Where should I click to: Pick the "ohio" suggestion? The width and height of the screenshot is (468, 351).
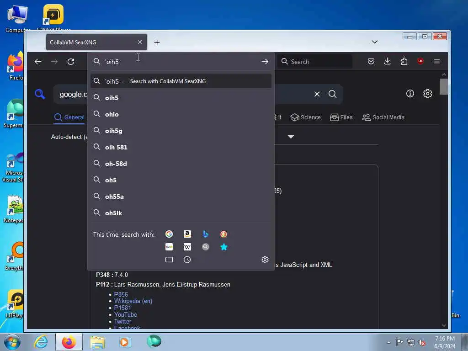click(181, 114)
